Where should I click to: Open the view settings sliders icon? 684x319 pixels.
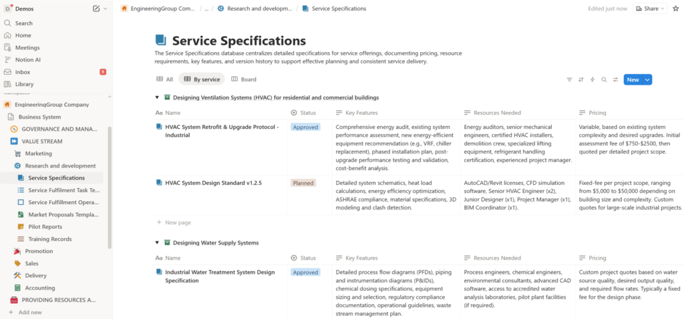615,79
